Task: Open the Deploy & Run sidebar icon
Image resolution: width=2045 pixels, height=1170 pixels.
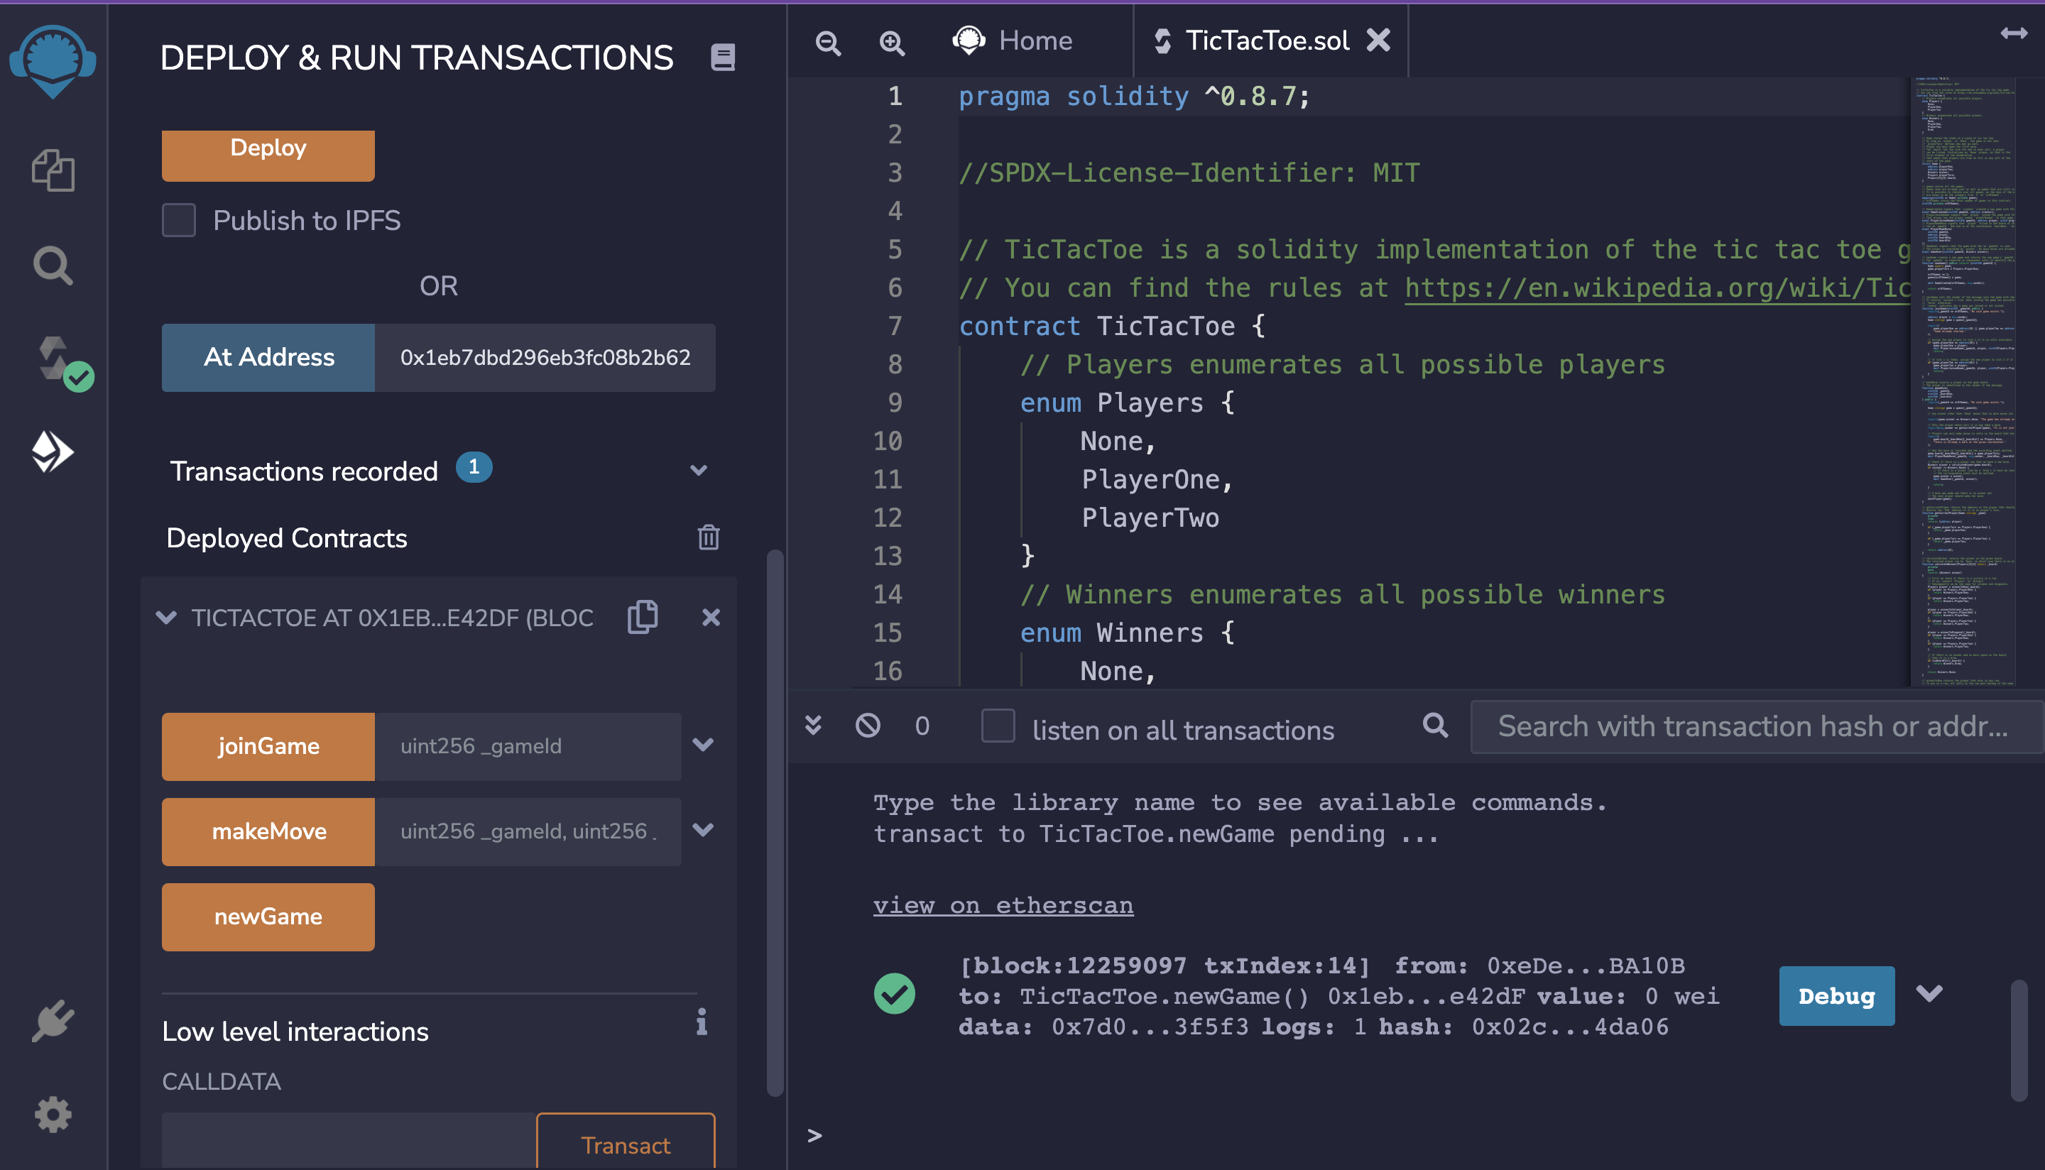Action: tap(53, 451)
